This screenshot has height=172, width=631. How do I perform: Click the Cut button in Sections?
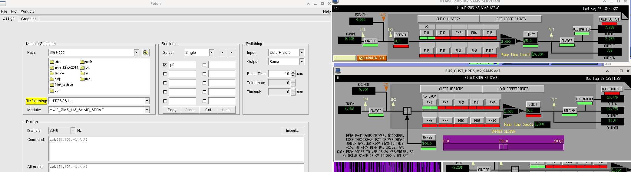(208, 110)
